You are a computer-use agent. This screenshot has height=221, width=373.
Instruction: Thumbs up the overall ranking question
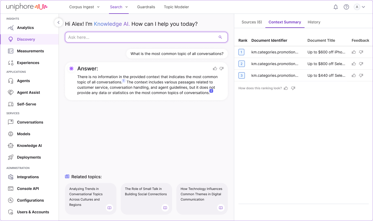tap(286, 88)
